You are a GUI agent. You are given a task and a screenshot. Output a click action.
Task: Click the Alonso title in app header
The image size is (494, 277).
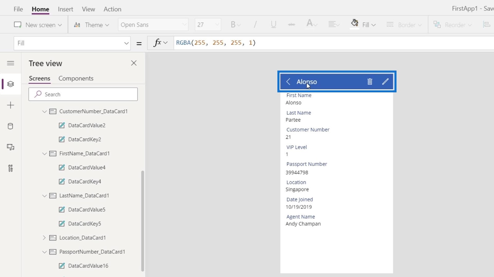click(x=307, y=82)
